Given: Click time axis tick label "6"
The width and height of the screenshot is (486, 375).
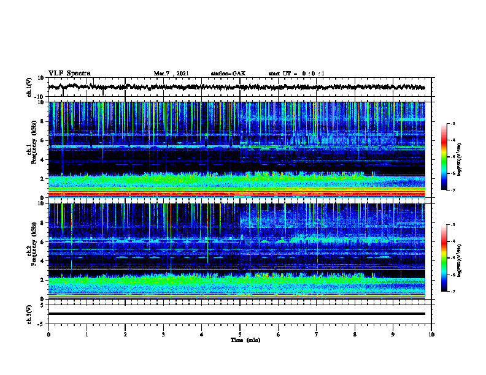Looking at the screenshot, I should [x=279, y=335].
